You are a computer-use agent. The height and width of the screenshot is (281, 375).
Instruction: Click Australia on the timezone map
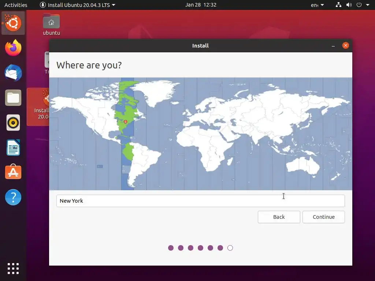(x=302, y=165)
